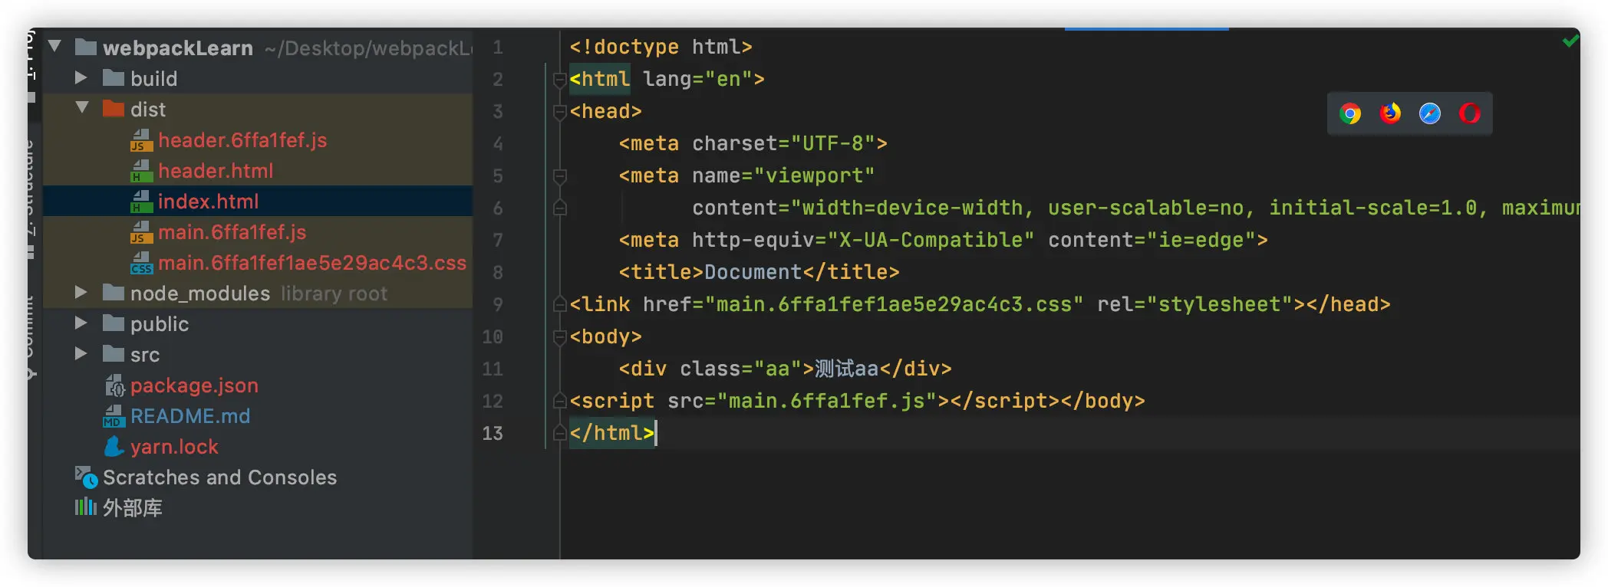Click the JS file icon of header.6ffa1fef.js
The image size is (1608, 587).
[141, 140]
